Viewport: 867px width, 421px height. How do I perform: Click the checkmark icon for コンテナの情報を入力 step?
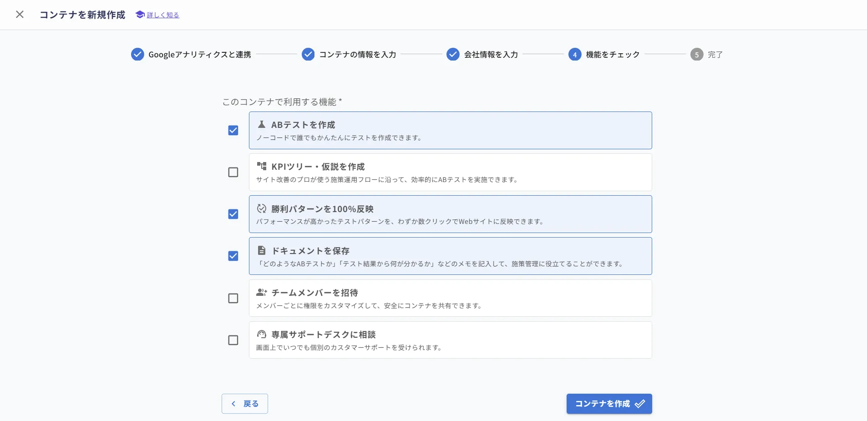pyautogui.click(x=308, y=54)
